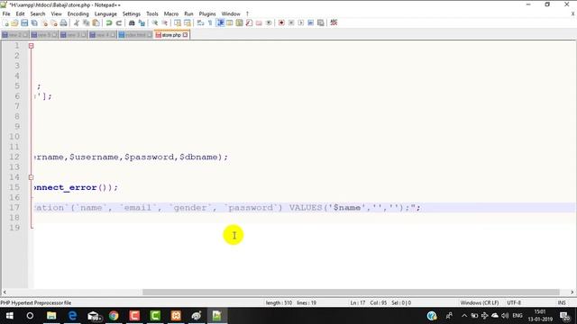The image size is (577, 324).
Task: Toggle the Show Indent Guide button
Action: (220, 22)
